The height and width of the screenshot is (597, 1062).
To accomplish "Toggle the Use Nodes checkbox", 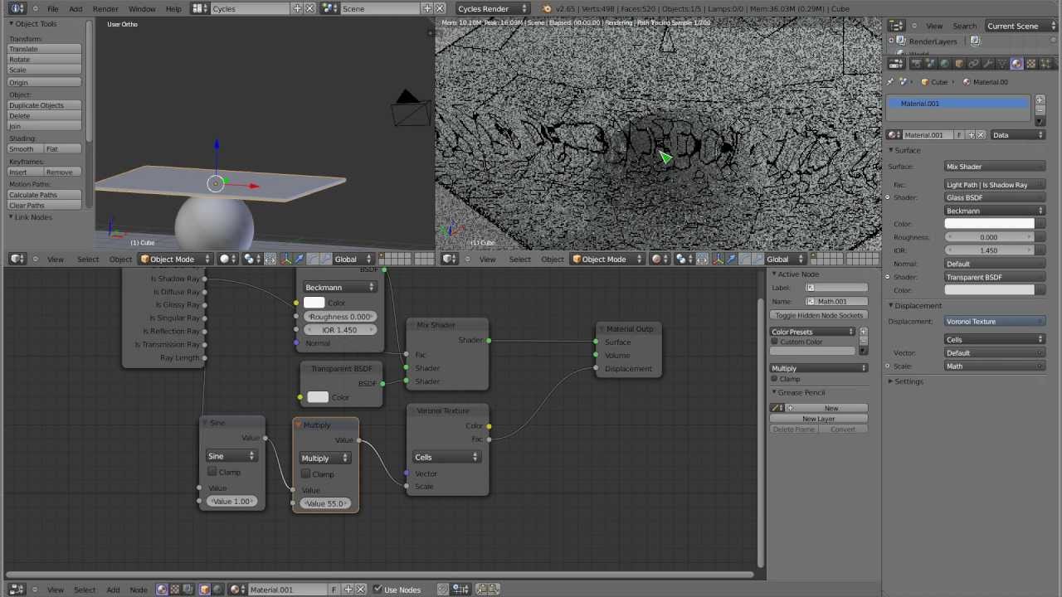I will [378, 590].
